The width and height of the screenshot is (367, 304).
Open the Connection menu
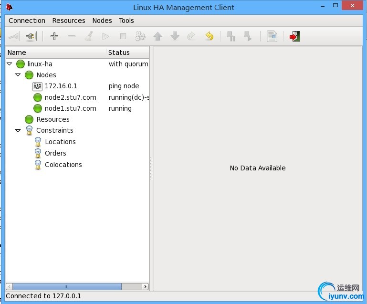click(x=27, y=21)
